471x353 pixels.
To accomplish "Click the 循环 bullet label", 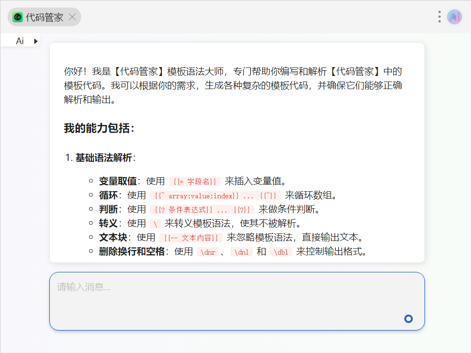I will coord(108,195).
